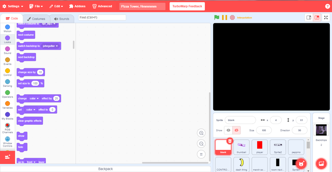Click the value 100 in set size block
332x172 pixels.
tap(35, 83)
